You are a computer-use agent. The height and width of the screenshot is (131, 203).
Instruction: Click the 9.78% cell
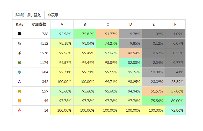tap(130, 34)
